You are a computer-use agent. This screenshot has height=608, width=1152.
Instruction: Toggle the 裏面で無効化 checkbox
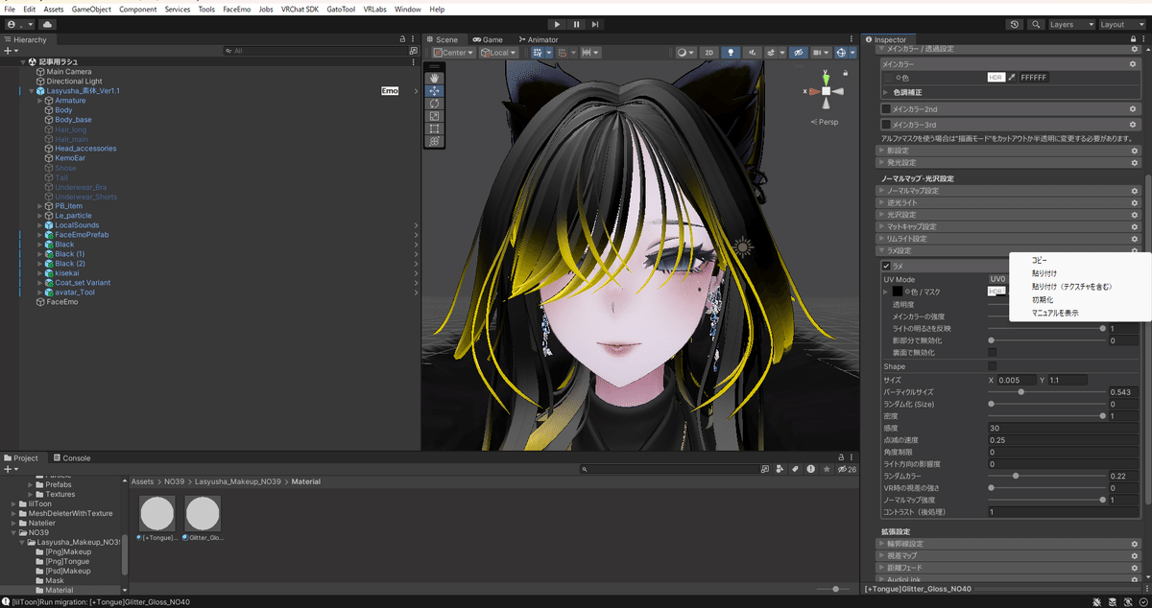993,353
